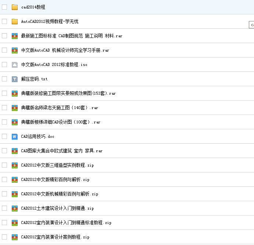Click the file name CAD2012室内装潢设计入门到精通标准教程.zip
254x245 pixels.
(66, 223)
